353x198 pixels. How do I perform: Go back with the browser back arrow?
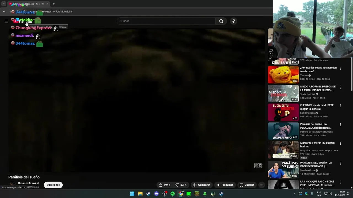[x=4, y=12]
